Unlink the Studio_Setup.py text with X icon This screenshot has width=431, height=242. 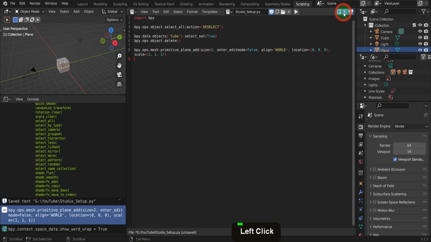[289, 12]
